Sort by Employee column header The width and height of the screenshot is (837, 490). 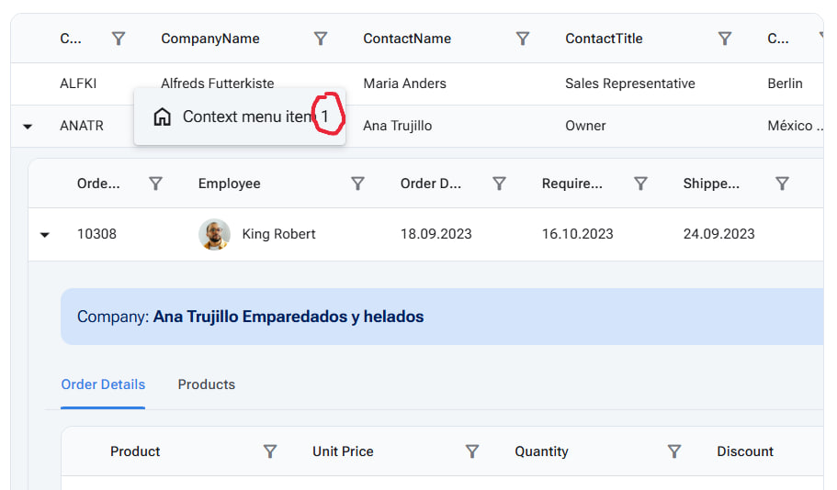coord(230,184)
